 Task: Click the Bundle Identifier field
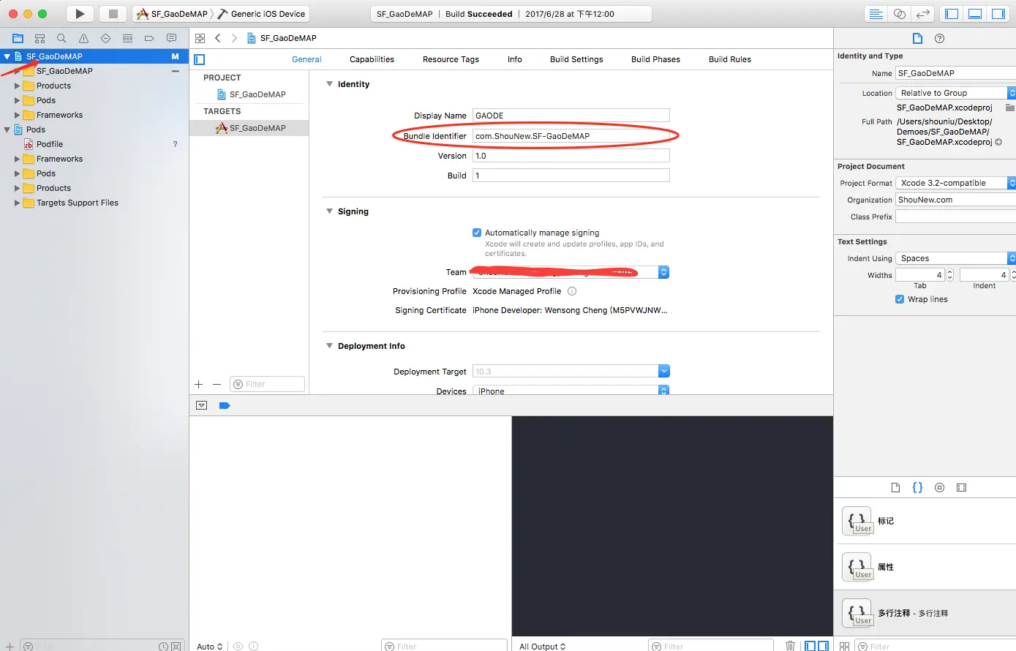pyautogui.click(x=571, y=136)
